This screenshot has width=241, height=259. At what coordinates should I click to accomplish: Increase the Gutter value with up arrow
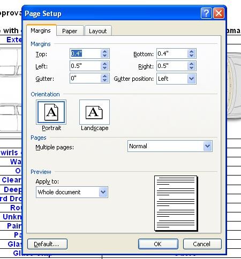click(105, 76)
